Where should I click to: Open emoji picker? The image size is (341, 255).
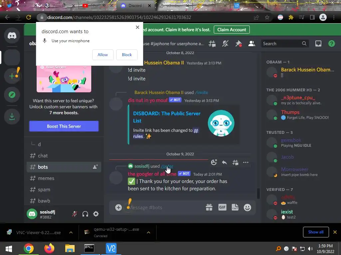(x=247, y=208)
